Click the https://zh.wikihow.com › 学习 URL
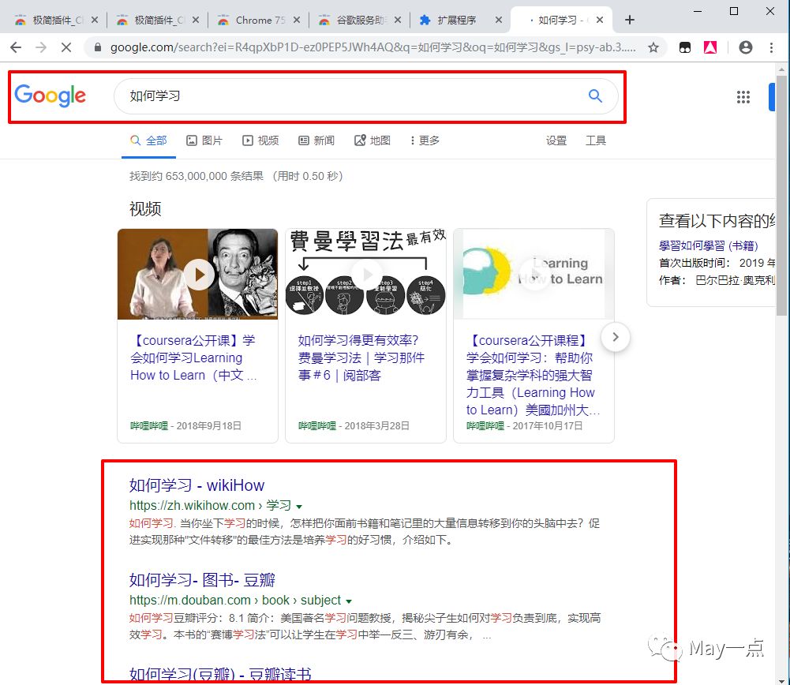The height and width of the screenshot is (685, 790). [210, 505]
